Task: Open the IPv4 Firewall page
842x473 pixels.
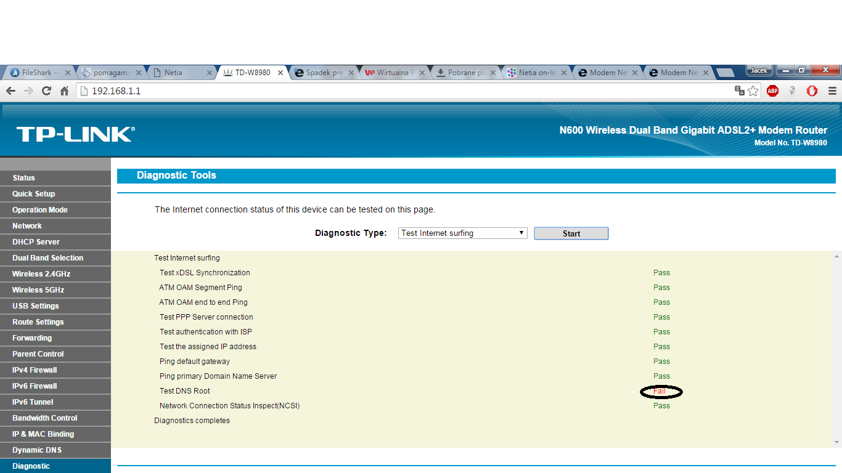Action: click(55, 370)
